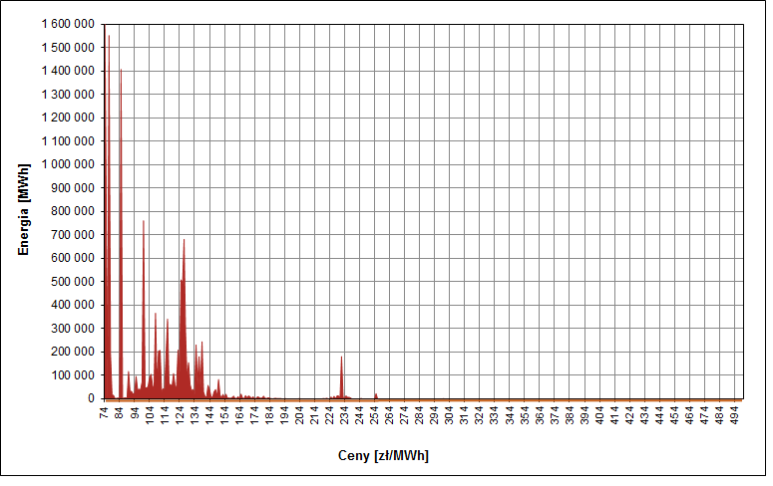773x486 pixels.
Task: Click the x-axis label "254"
Action: pos(374,415)
